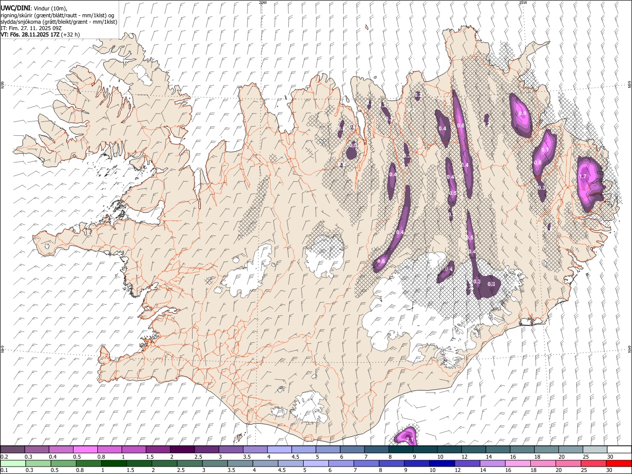Pick the bright pink 0.5 swatch in upper legend
The width and height of the screenshot is (632, 474).
pyautogui.click(x=85, y=450)
